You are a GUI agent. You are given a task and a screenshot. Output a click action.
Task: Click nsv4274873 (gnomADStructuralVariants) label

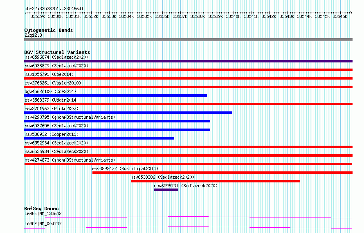coord(70,160)
